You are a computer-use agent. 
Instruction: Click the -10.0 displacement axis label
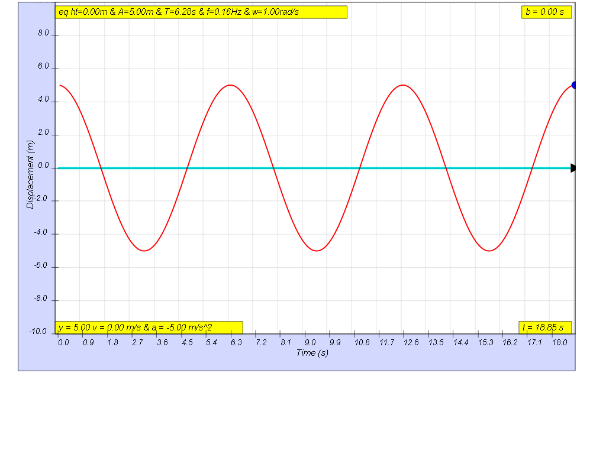(x=38, y=332)
